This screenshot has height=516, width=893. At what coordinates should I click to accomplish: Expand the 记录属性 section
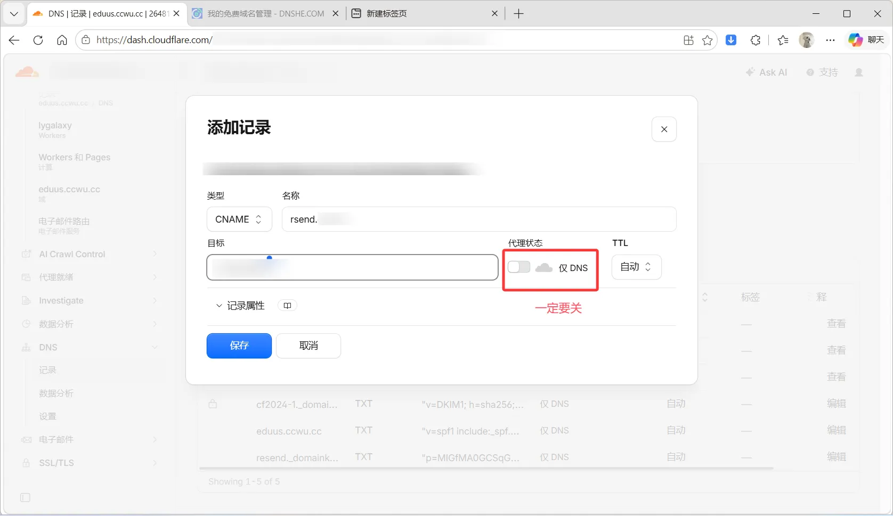click(240, 306)
